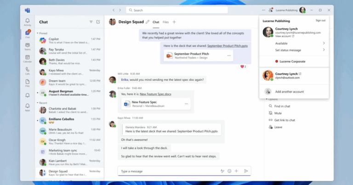Go to Calls in the sidebar
353x185 pixels.
point(28,70)
